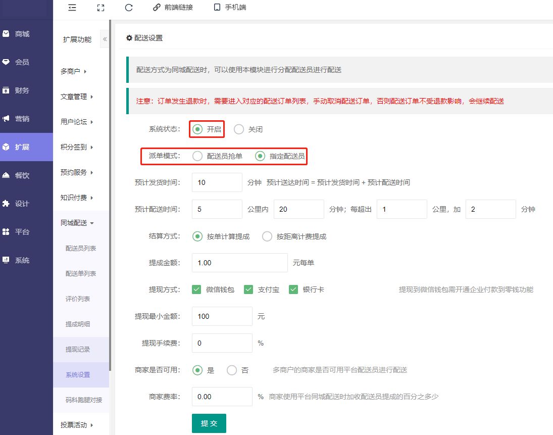The image size is (553, 435).
Task: Open the 商城 shop icon in sidebar
Action: pos(6,34)
